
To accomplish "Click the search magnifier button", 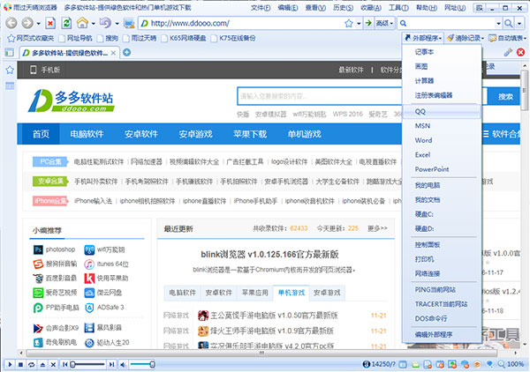I will pos(509,23).
